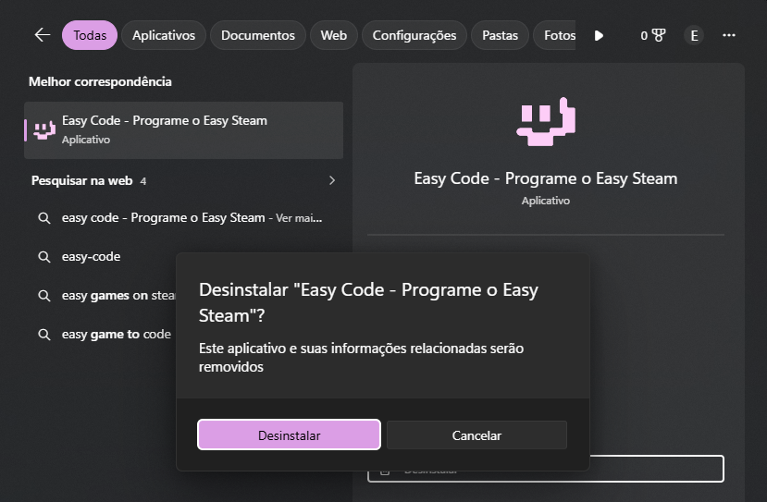
Task: Open the Documentos filter tab
Action: (x=258, y=35)
